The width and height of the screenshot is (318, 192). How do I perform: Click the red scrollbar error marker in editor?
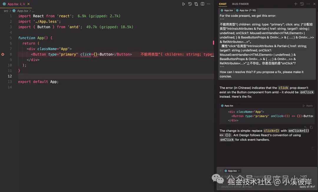point(213,43)
